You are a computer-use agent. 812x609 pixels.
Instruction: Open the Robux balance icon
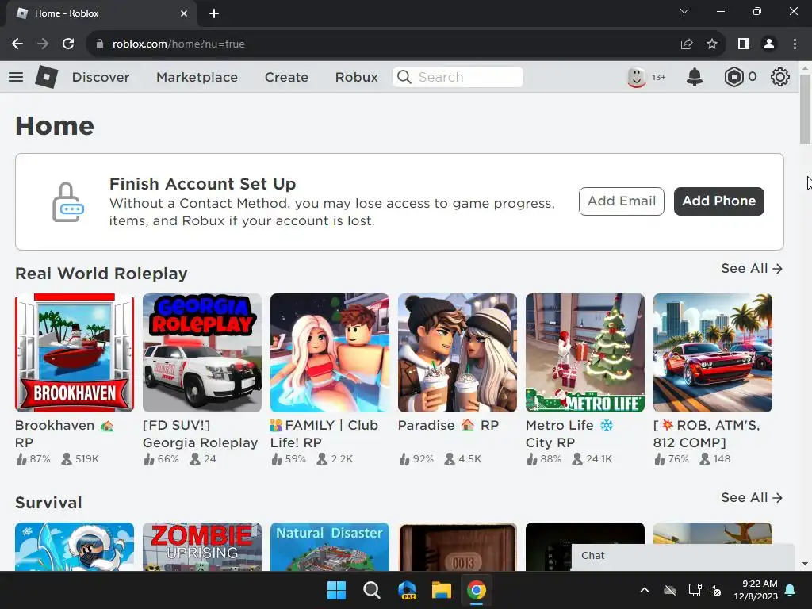[x=733, y=77]
